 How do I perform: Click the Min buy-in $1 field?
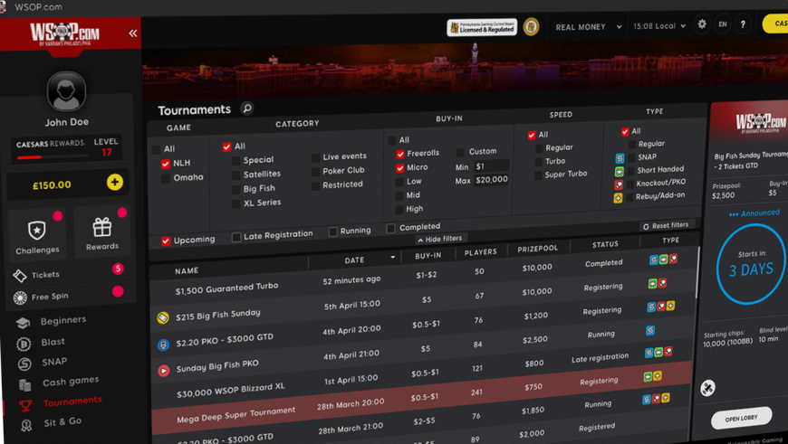491,166
